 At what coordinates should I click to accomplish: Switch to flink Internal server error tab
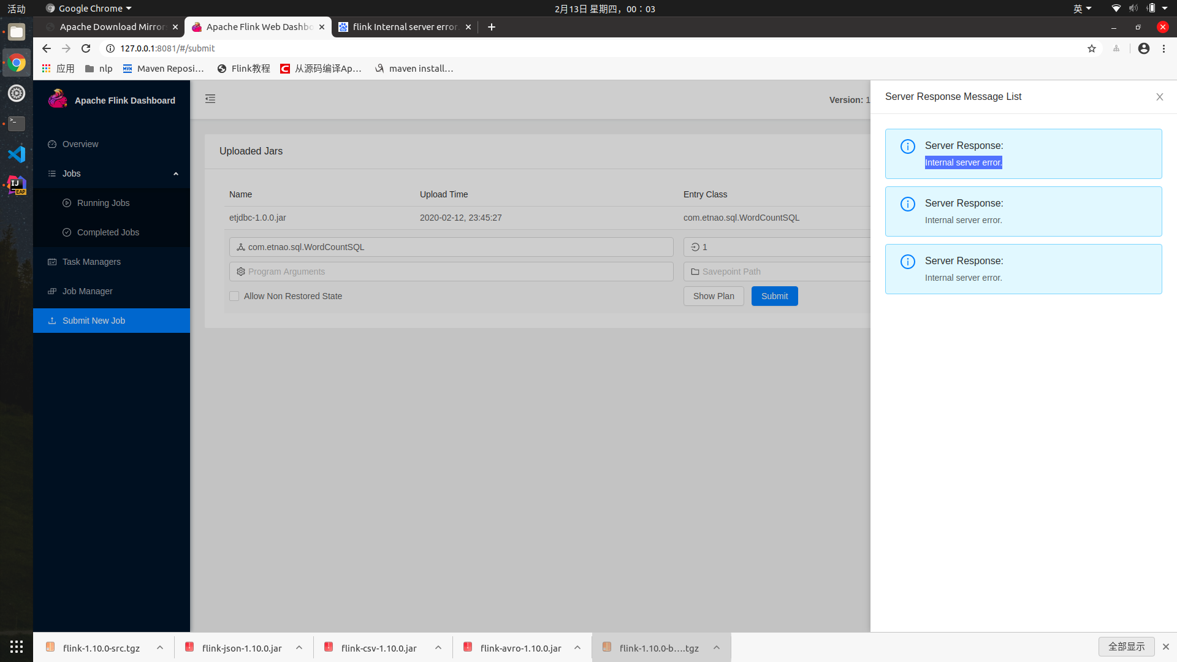[x=405, y=27]
